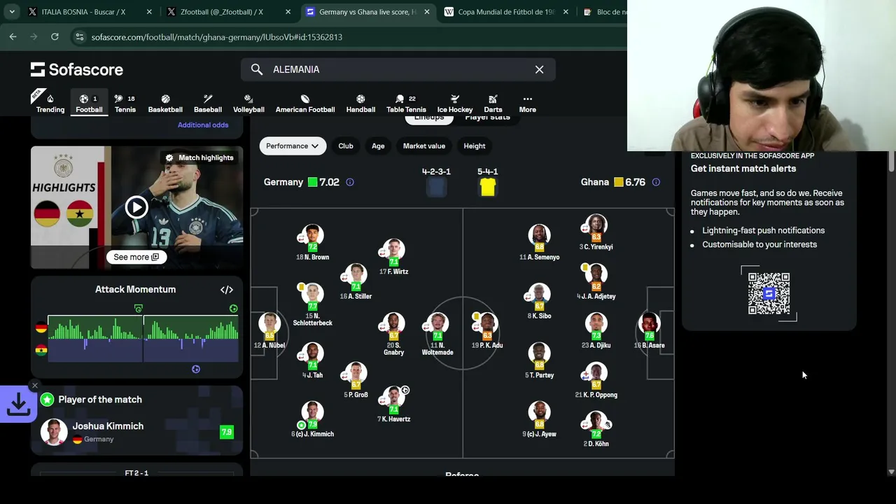
Task: Select the Age lineup filter
Action: coord(378,146)
